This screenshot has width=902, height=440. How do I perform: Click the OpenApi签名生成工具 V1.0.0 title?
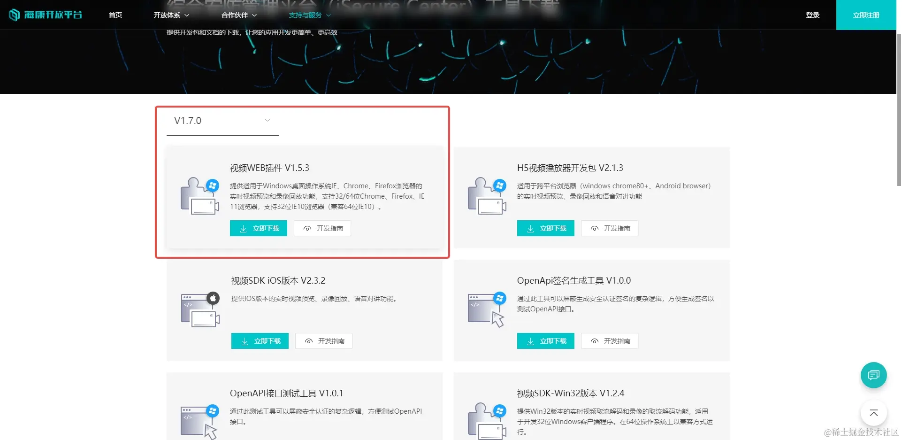pyautogui.click(x=574, y=280)
